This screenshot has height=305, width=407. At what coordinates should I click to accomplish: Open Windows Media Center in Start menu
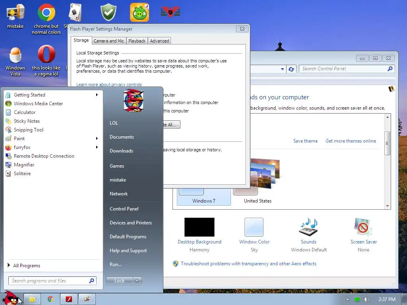(52, 104)
